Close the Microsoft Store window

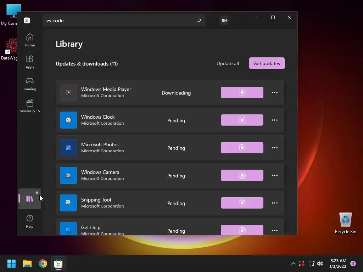click(289, 17)
